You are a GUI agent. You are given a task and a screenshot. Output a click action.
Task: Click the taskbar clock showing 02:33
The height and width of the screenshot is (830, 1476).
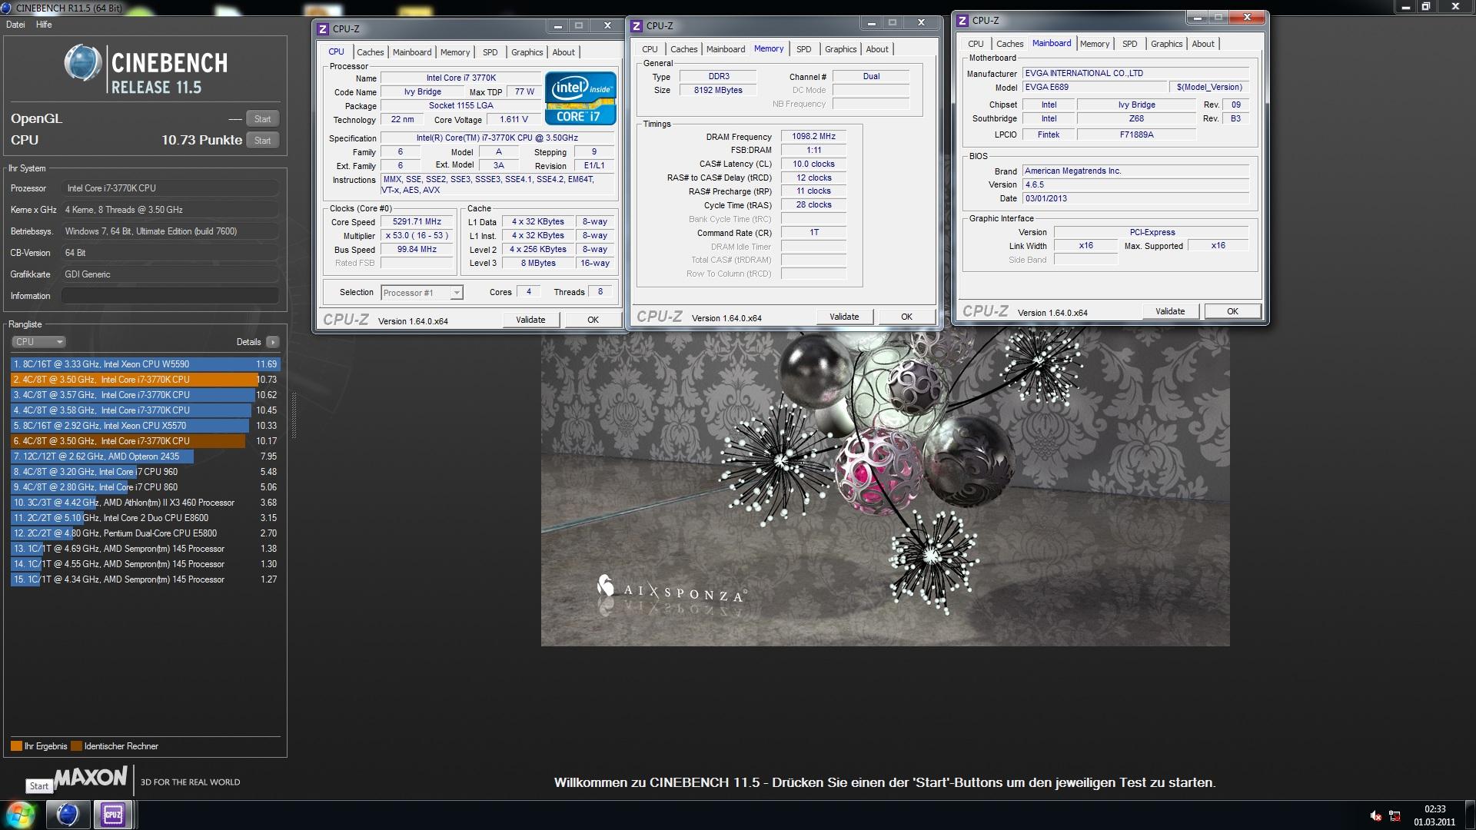point(1434,815)
